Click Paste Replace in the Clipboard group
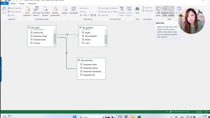The image size is (210, 118). tap(14, 12)
